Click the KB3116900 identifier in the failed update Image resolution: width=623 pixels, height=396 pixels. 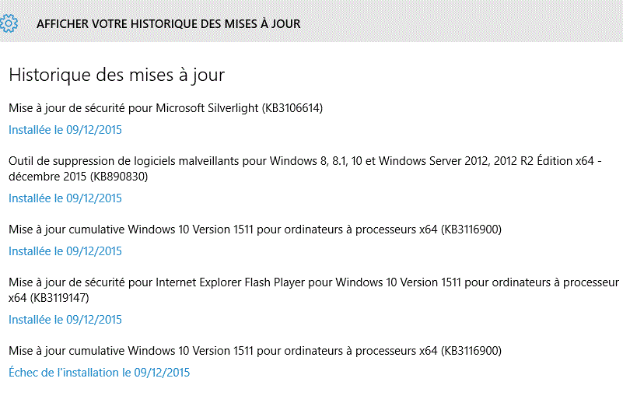pyautogui.click(x=471, y=351)
